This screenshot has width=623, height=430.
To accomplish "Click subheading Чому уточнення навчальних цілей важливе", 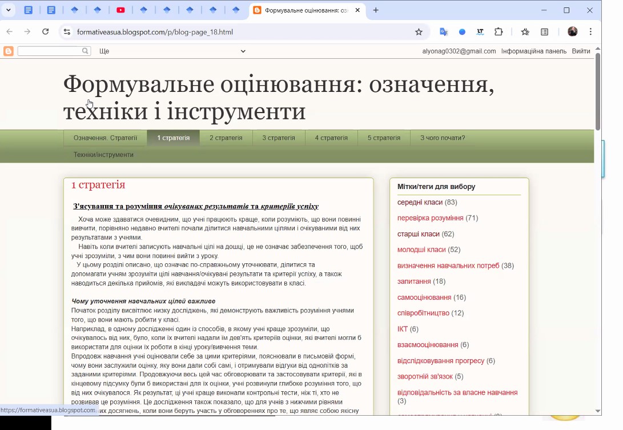I will (x=143, y=302).
